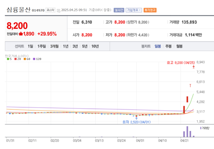Click the 투자경고 warning badge

pos(150,10)
